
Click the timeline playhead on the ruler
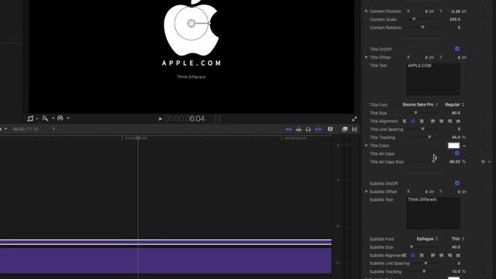coord(138,139)
